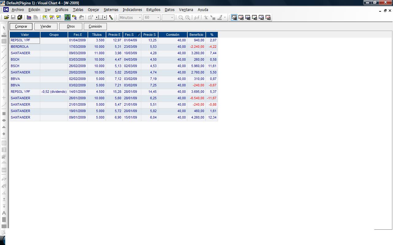Screen dimensions: 393x245
Task: Click the green people network icon
Action: [x=68, y=17]
